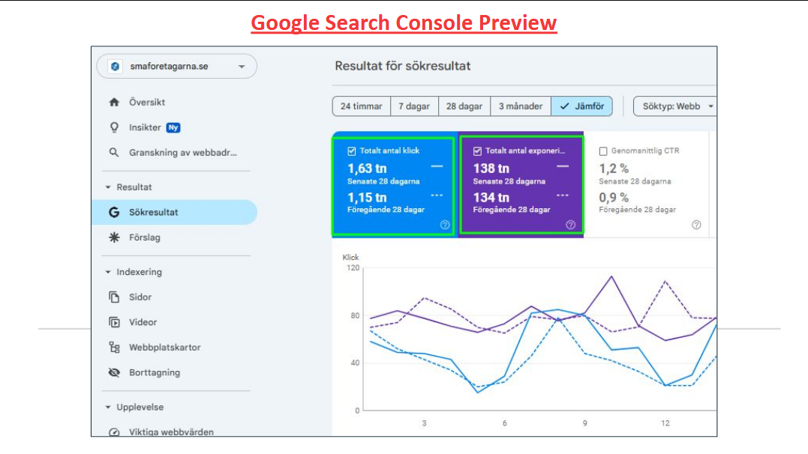Collapse the Indexering section
This screenshot has width=808, height=454.
(x=108, y=272)
